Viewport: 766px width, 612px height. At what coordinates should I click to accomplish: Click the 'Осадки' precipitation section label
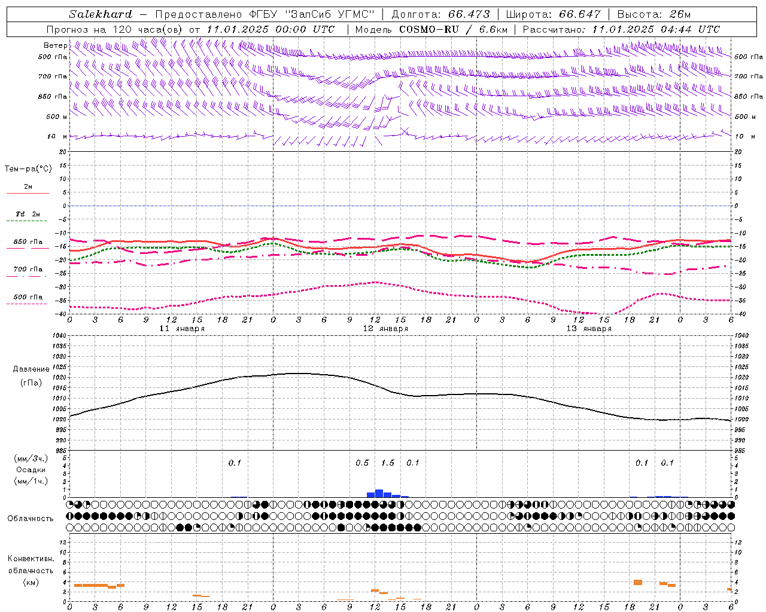[31, 470]
